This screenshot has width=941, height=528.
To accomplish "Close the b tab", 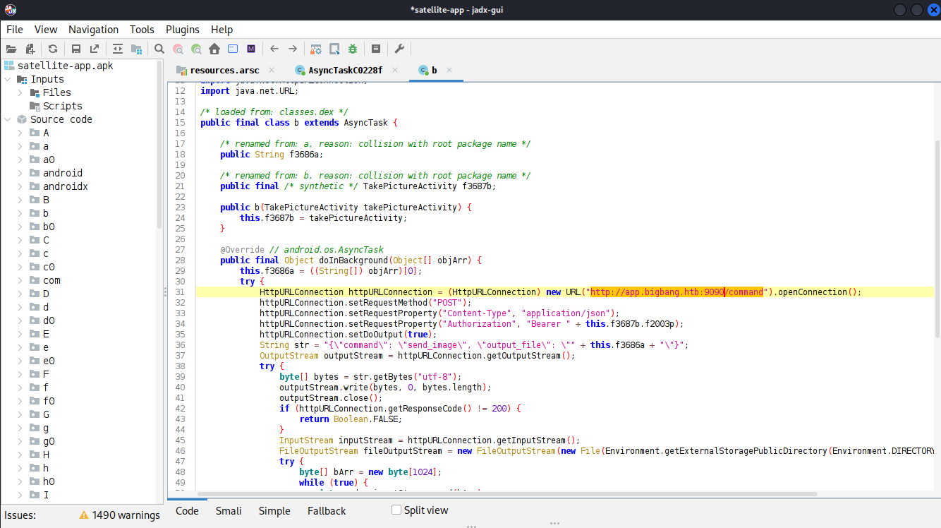I will (x=449, y=70).
